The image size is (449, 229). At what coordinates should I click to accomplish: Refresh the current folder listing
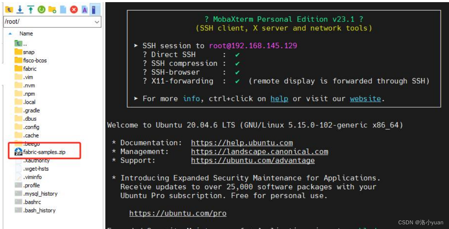pos(41,10)
